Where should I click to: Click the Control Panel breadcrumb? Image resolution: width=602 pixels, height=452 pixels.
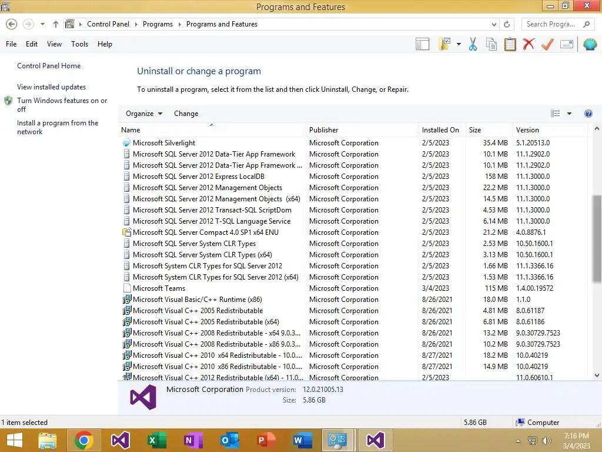(x=108, y=24)
